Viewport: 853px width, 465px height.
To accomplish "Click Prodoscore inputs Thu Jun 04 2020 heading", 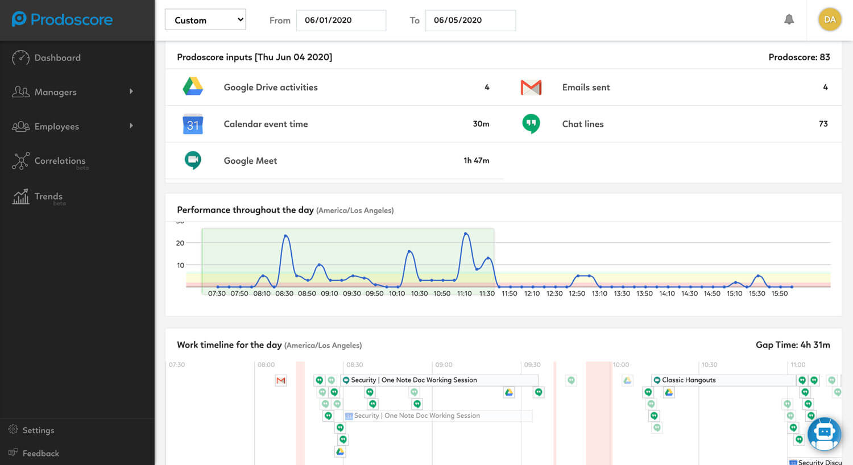I will pos(254,57).
